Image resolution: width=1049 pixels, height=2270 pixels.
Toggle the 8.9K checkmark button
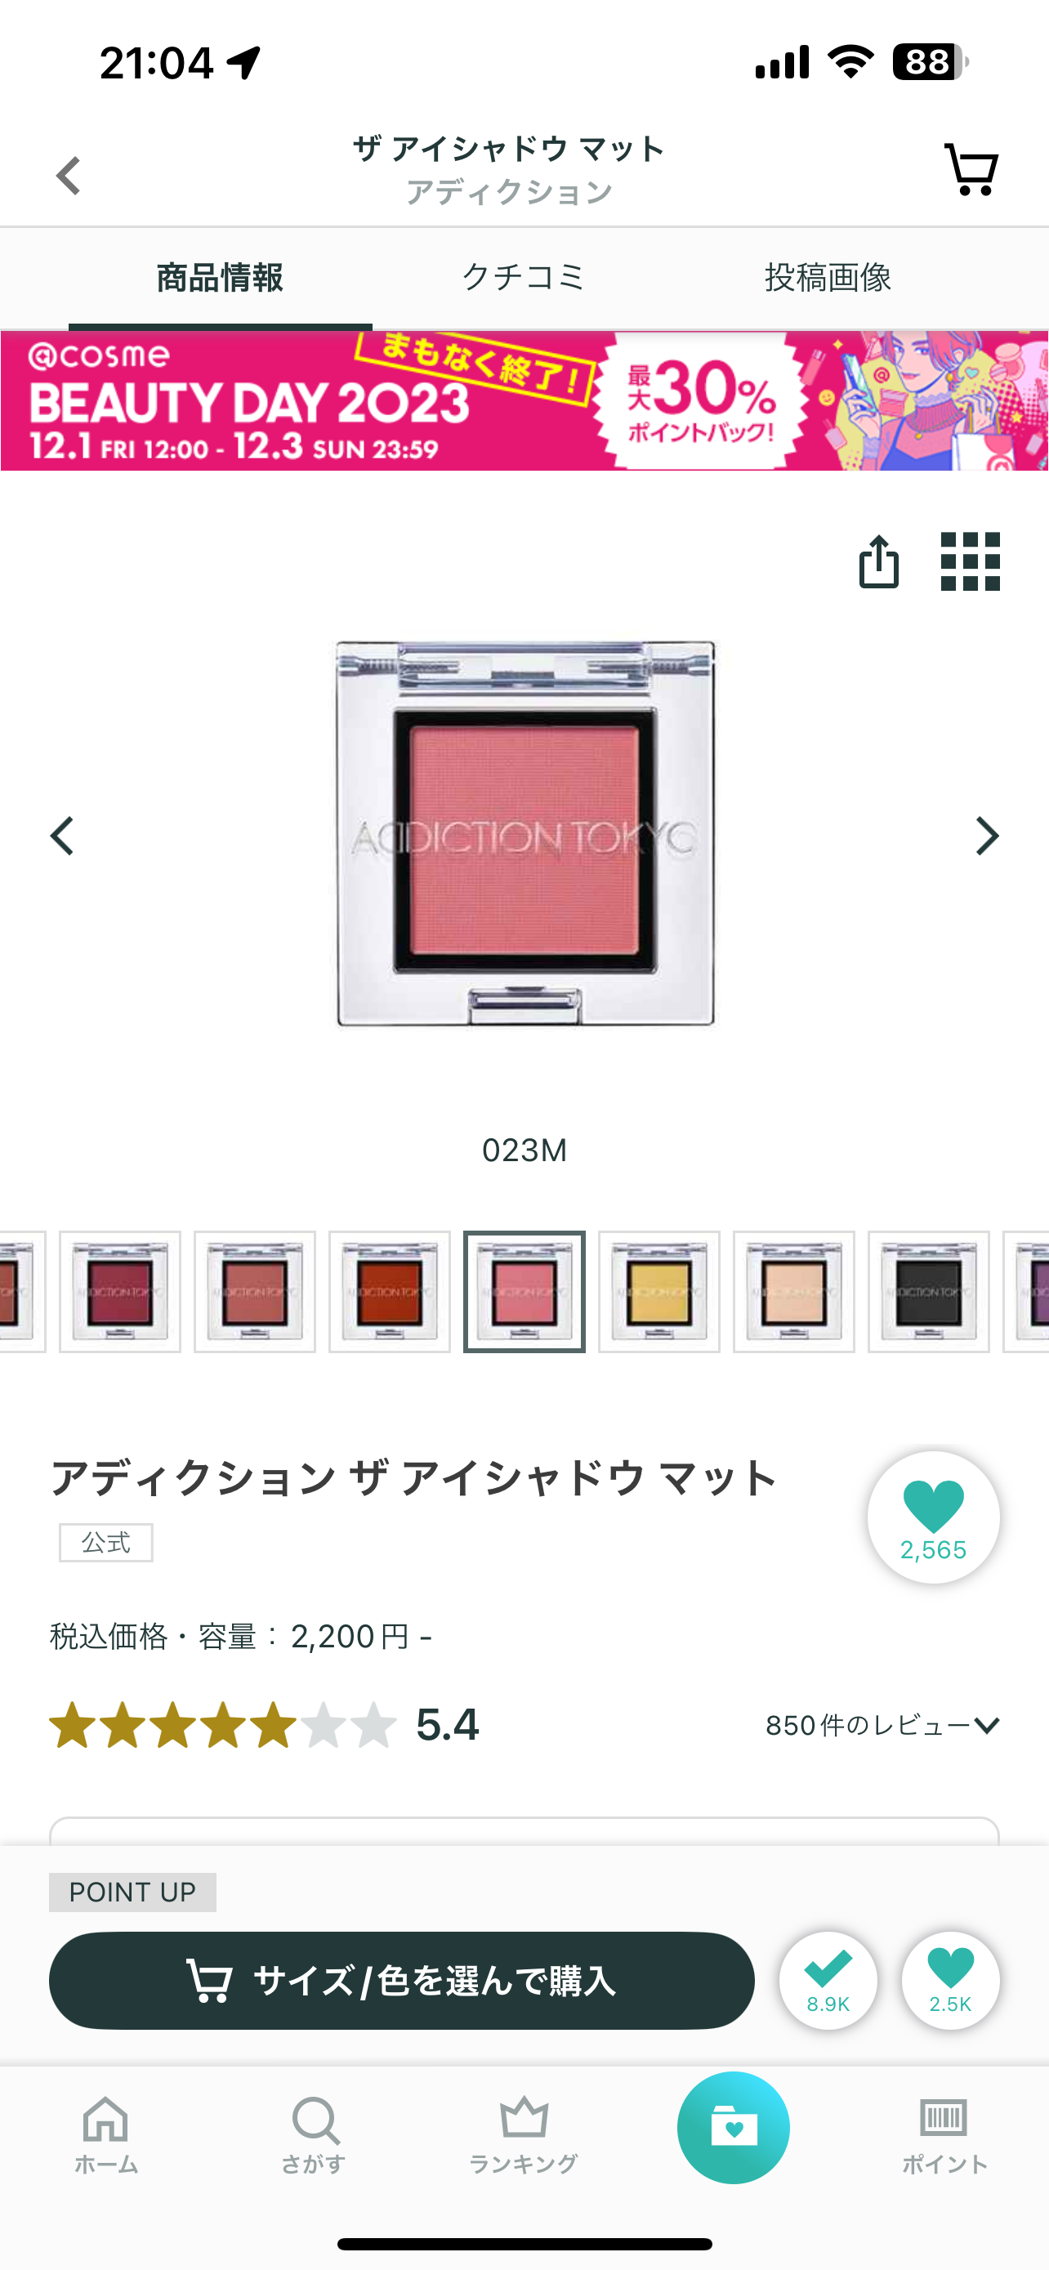pyautogui.click(x=828, y=1981)
